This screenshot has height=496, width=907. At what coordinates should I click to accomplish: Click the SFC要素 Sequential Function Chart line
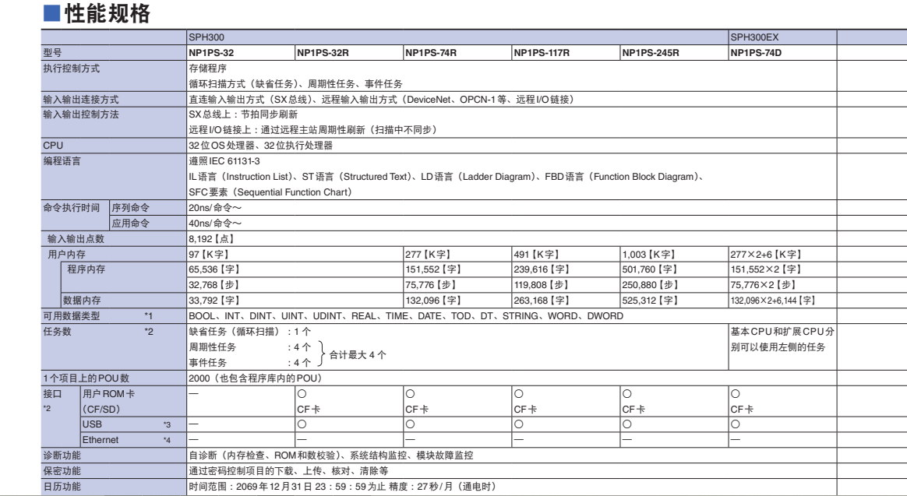270,192
